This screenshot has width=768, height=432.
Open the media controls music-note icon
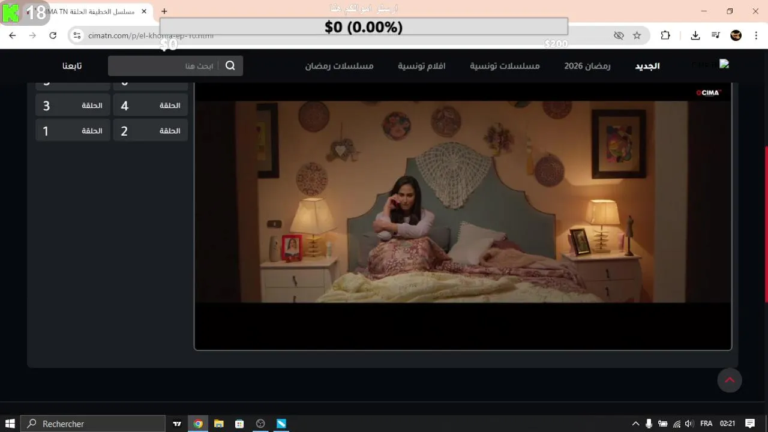715,35
